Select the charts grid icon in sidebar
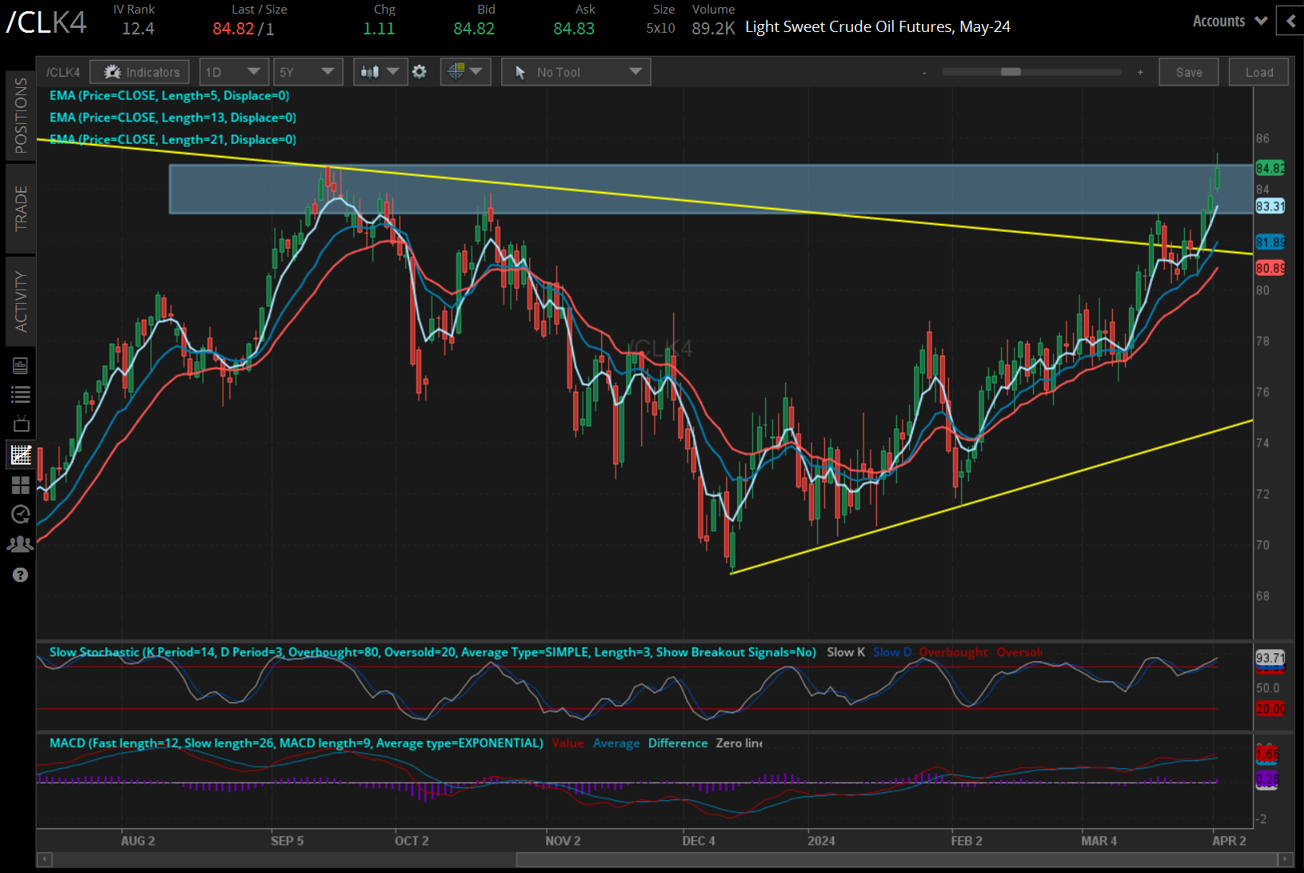Viewport: 1304px width, 873px height. click(x=21, y=455)
